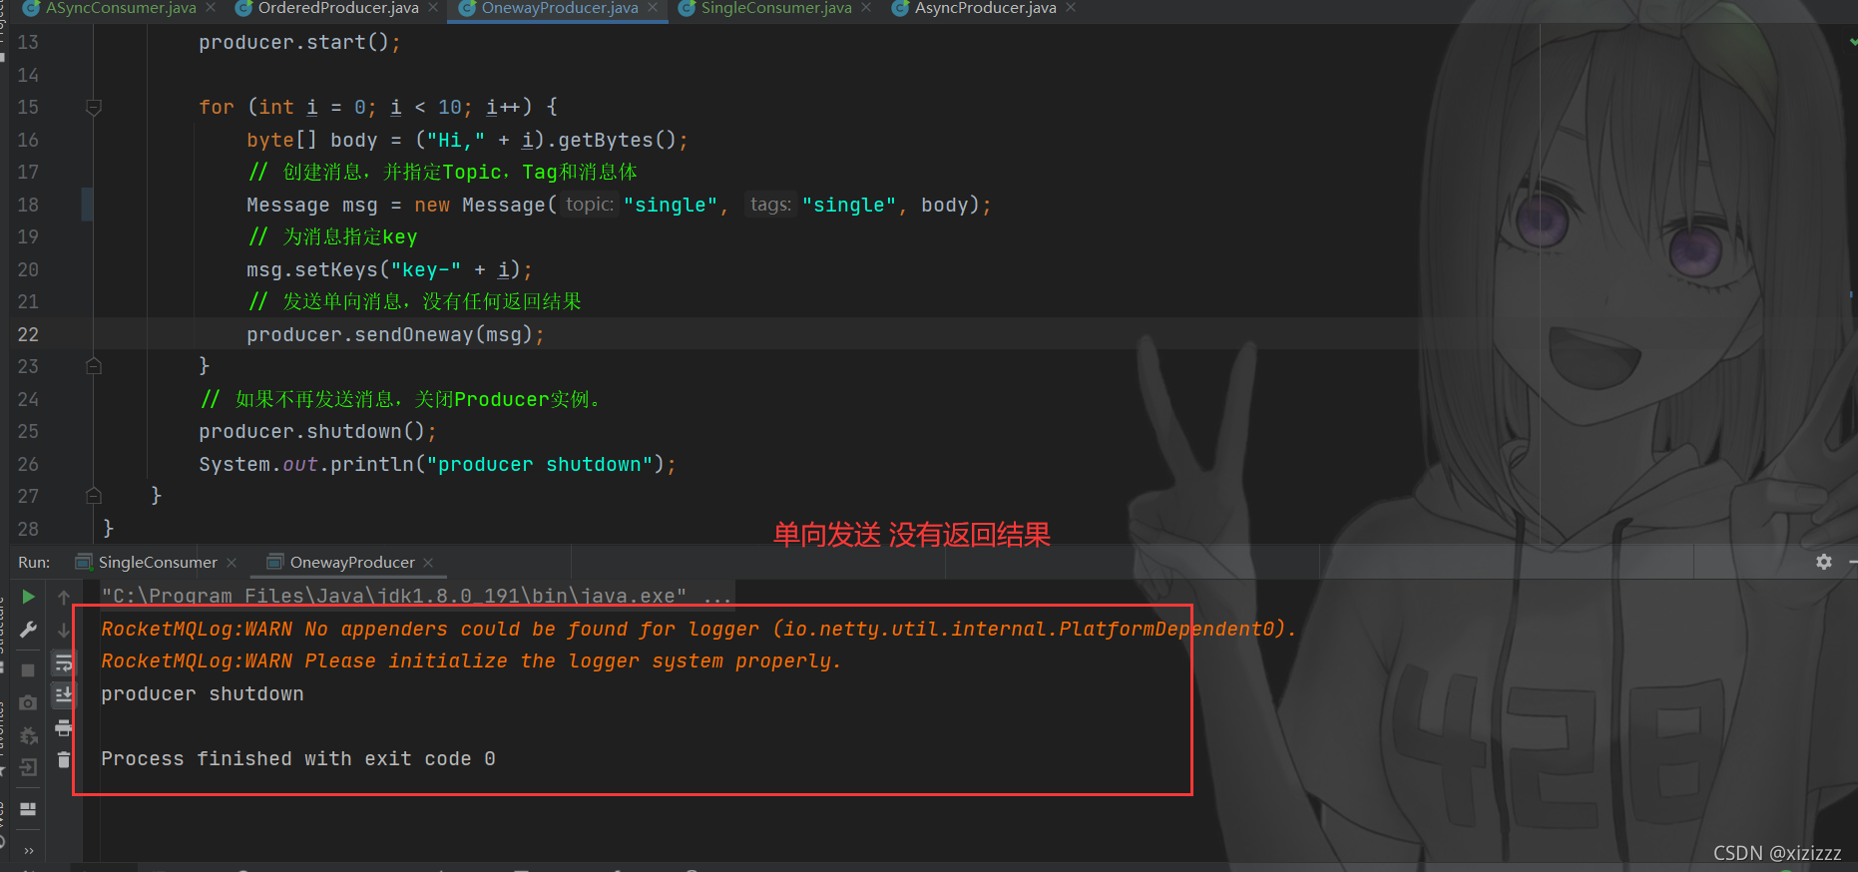Click the "producer shutdown" string literal

(539, 465)
